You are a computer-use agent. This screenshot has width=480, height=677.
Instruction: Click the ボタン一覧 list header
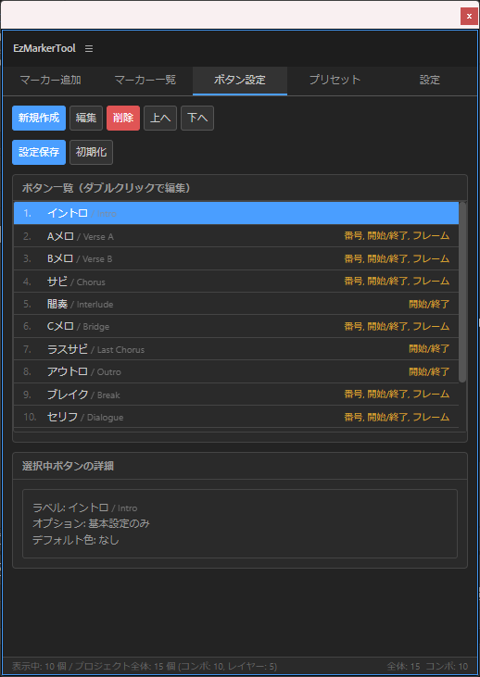(x=240, y=188)
